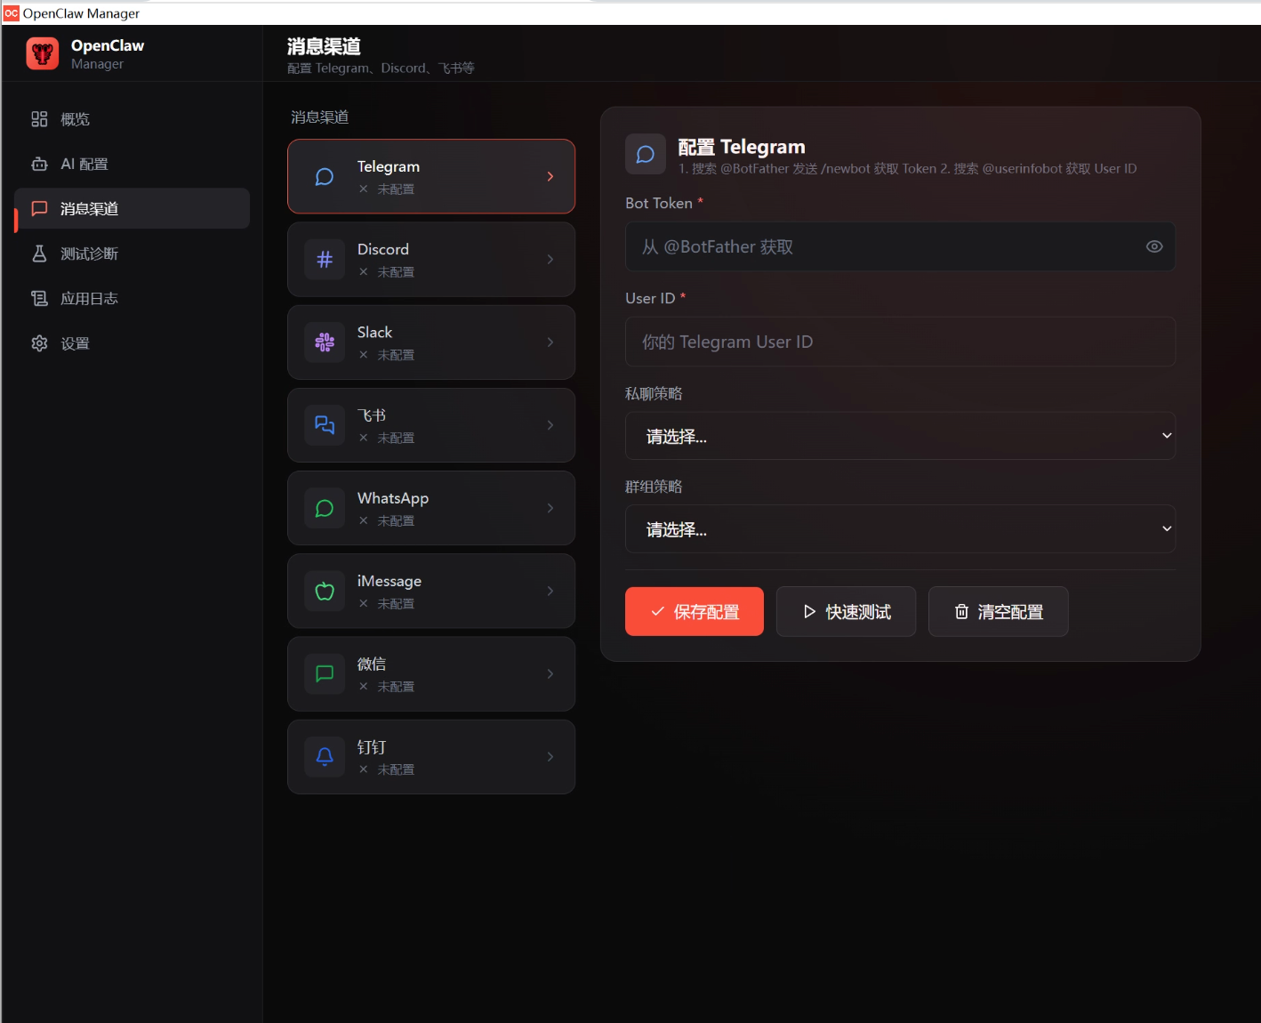Click the 清空配置 button

click(998, 611)
